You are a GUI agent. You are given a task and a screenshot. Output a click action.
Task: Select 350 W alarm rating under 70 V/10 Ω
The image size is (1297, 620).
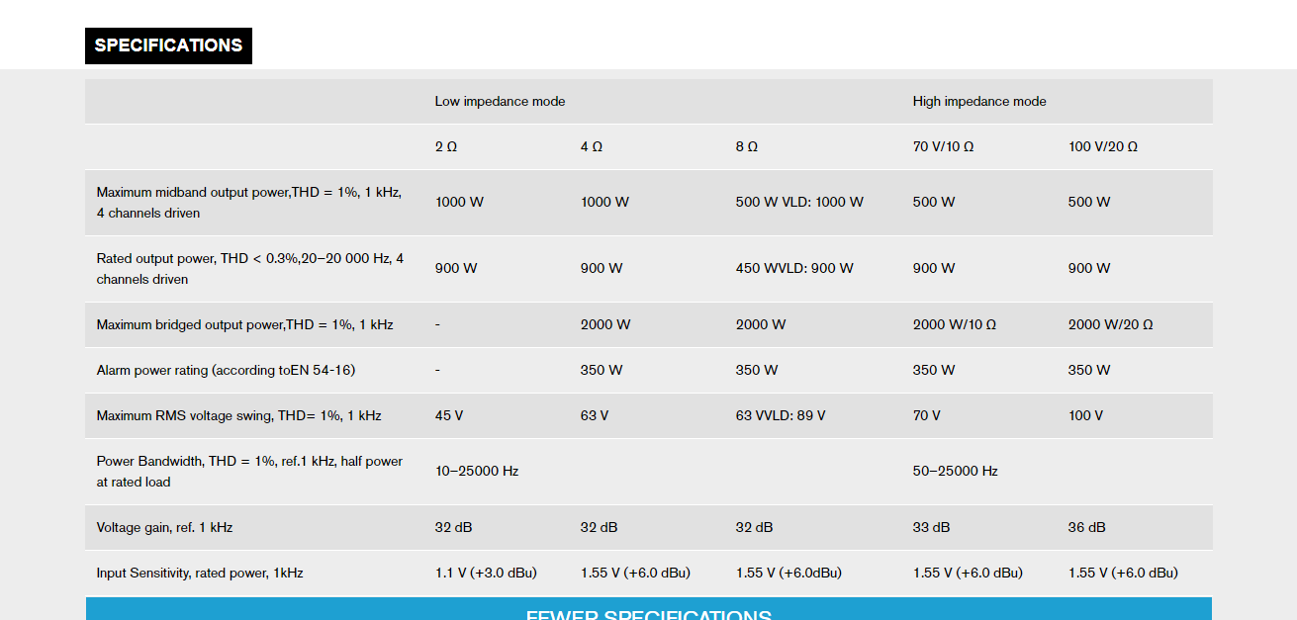tap(934, 371)
